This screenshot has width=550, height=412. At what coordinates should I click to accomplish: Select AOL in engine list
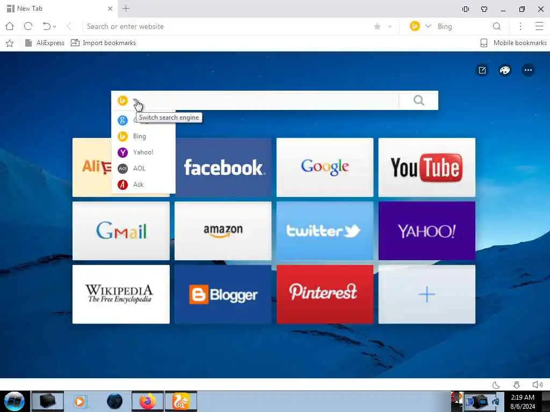coord(143,168)
